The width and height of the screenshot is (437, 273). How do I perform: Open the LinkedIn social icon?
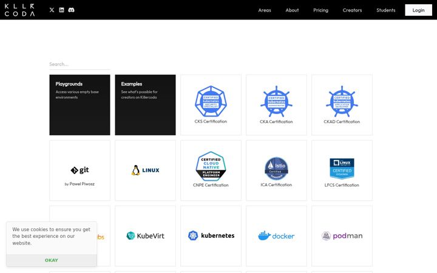tap(61, 10)
